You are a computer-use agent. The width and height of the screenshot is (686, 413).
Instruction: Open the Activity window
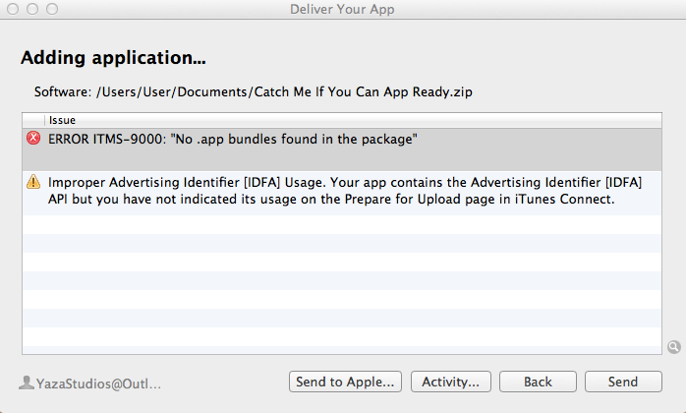pyautogui.click(x=451, y=382)
